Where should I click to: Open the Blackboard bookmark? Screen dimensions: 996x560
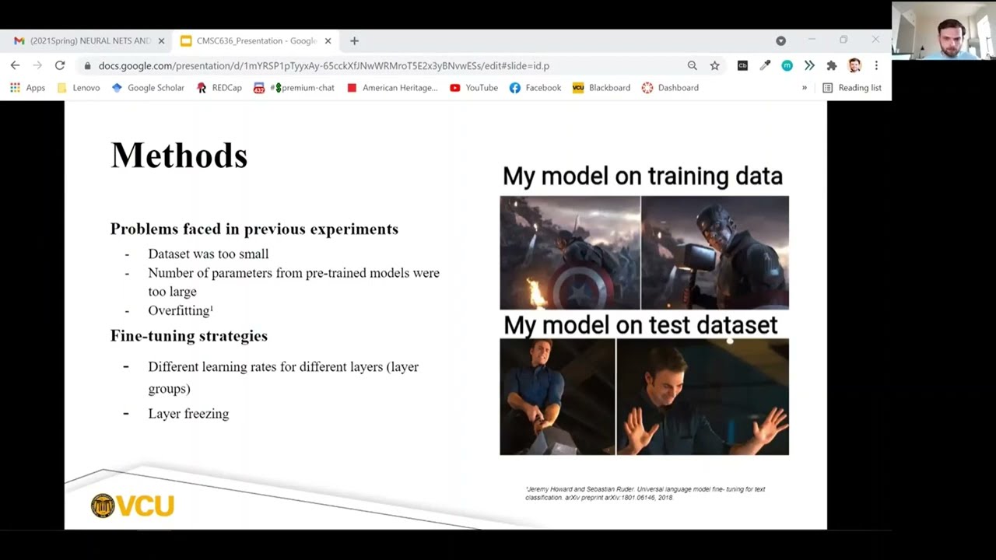(x=601, y=88)
